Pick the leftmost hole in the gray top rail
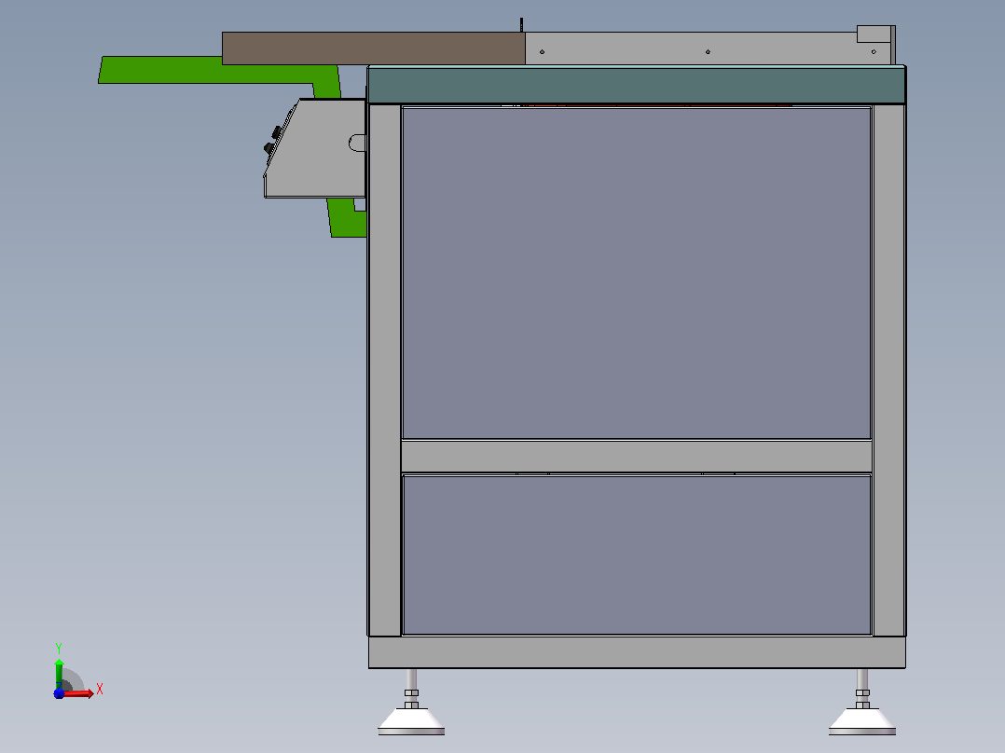This screenshot has width=1005, height=753. [x=543, y=52]
